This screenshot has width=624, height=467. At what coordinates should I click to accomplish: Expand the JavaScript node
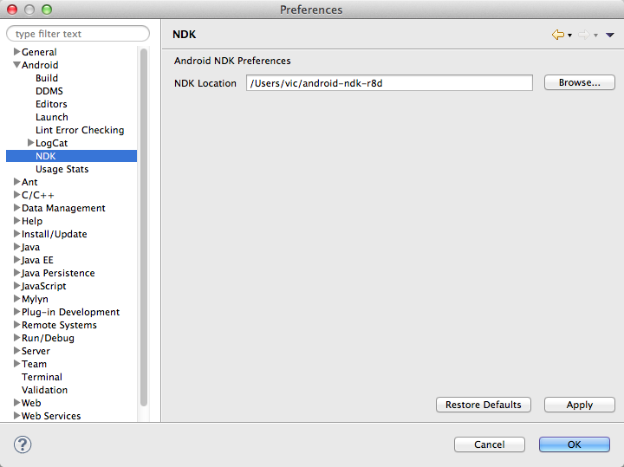click(16, 286)
